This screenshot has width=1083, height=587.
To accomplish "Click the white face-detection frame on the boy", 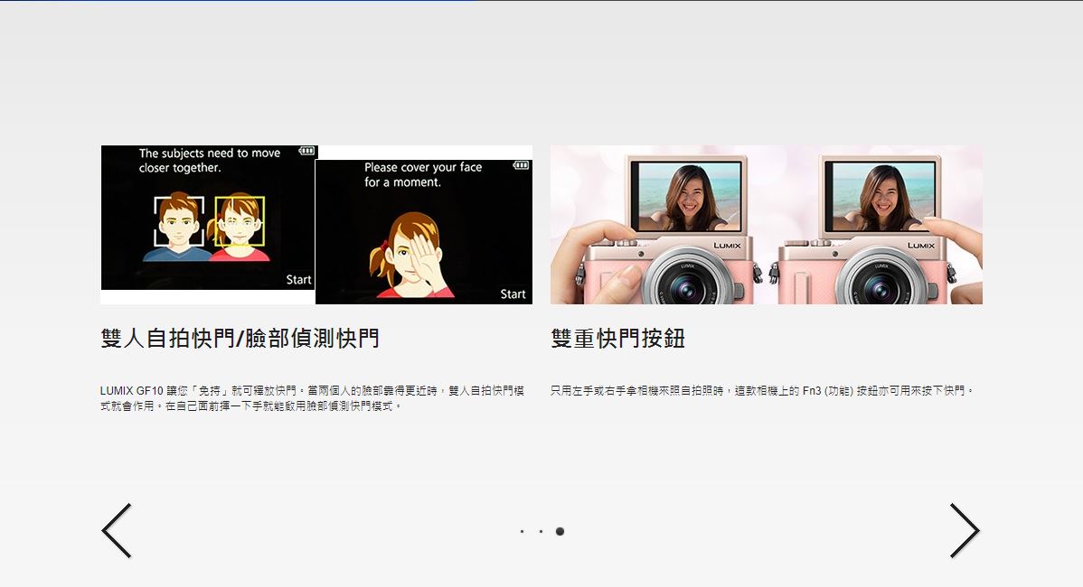I will pyautogui.click(x=179, y=221).
